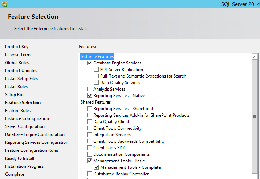Click the features list scroll-up arrow
The width and height of the screenshot is (260, 179).
(255, 57)
